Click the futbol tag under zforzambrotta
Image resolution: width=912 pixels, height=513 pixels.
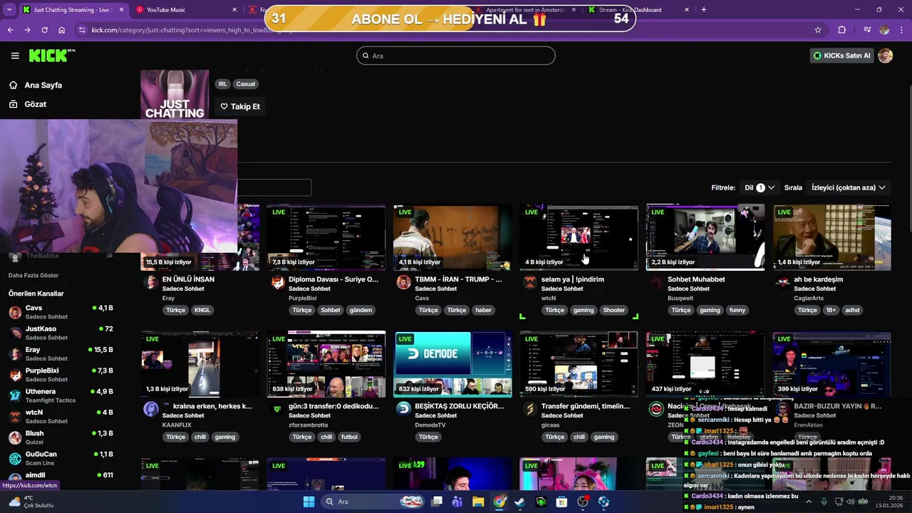tap(349, 437)
